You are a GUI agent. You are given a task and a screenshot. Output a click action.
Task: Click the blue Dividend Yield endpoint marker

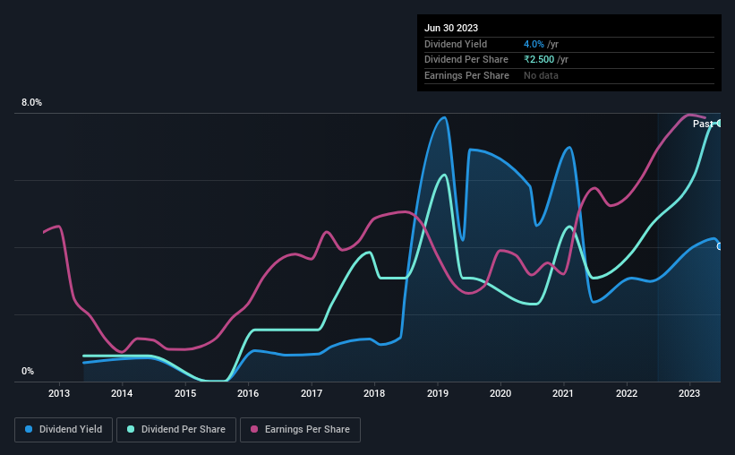pos(719,246)
